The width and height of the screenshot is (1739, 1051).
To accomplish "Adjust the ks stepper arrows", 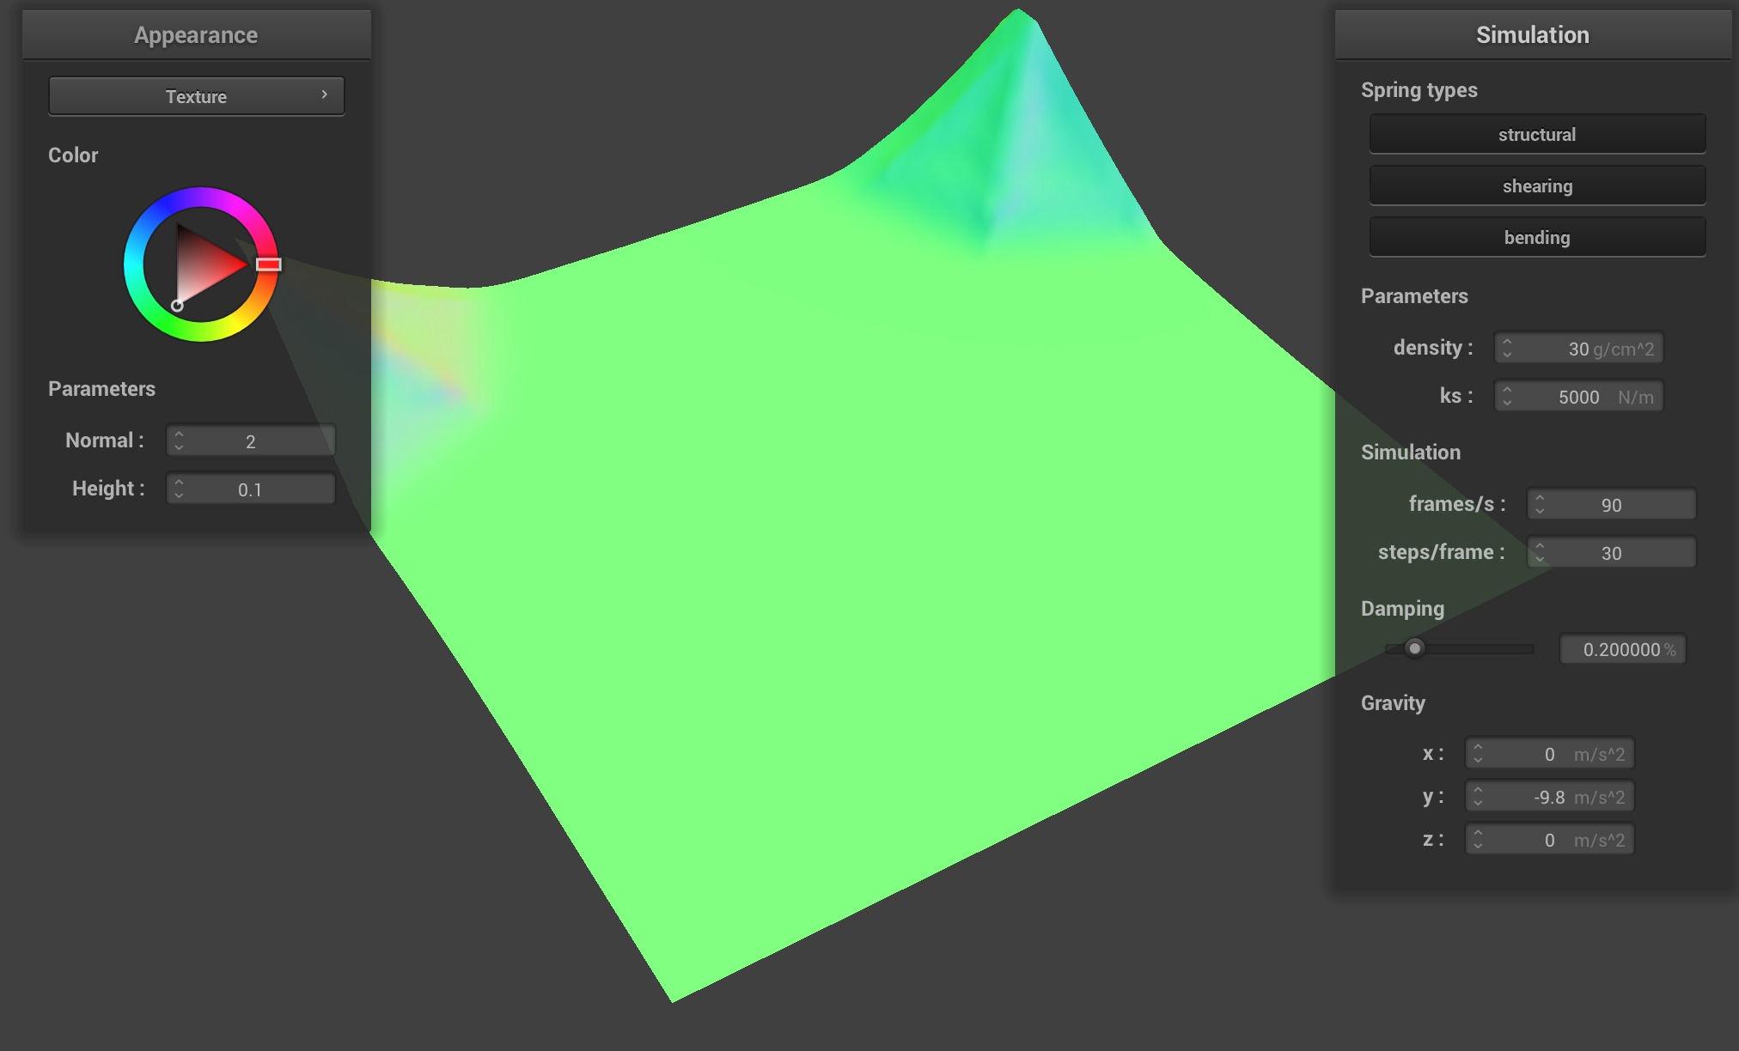I will [x=1507, y=396].
